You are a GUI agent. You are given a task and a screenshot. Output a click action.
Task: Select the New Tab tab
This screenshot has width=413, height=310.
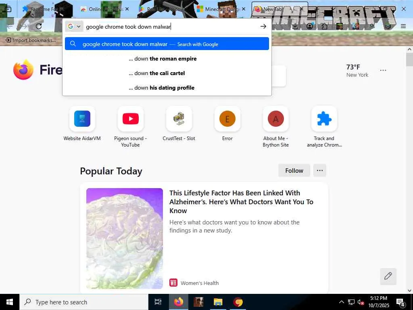(280, 9)
